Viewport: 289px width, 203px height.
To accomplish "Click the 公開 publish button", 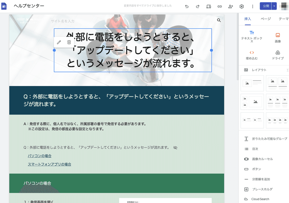I will 266,6.
